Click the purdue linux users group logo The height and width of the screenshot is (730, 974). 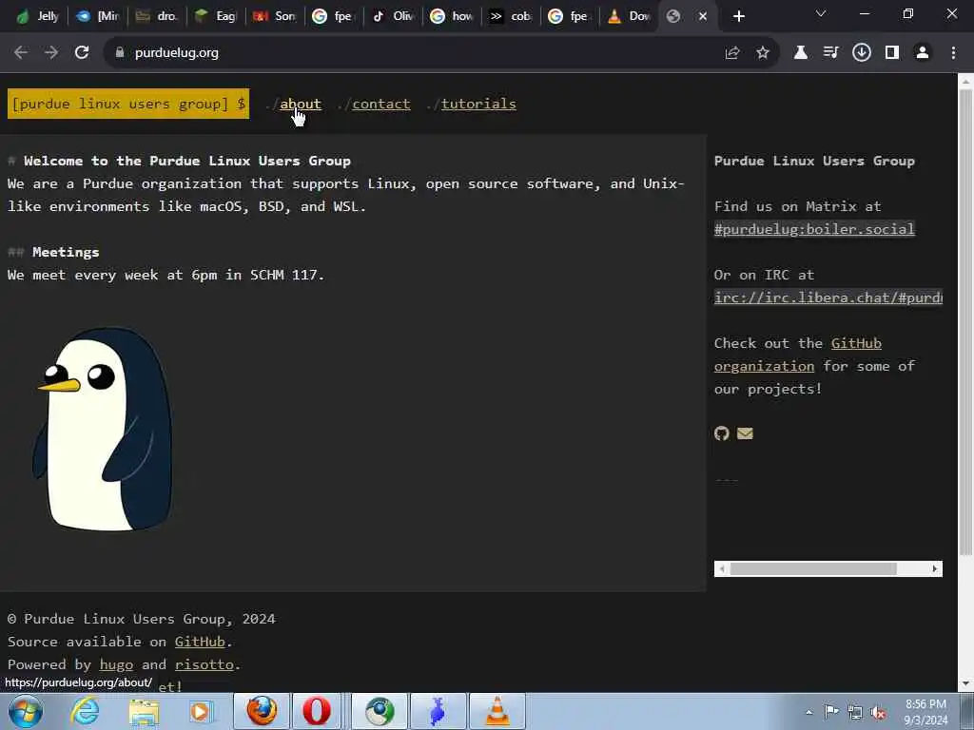pyautogui.click(x=128, y=104)
